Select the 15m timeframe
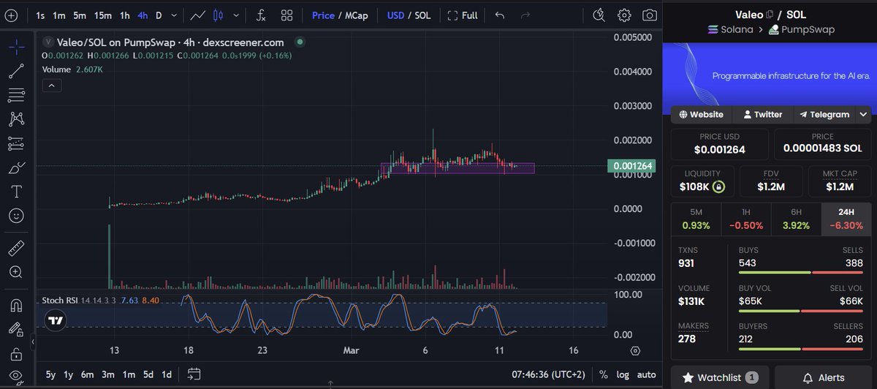Screen dimensions: 877x389 pyautogui.click(x=103, y=15)
